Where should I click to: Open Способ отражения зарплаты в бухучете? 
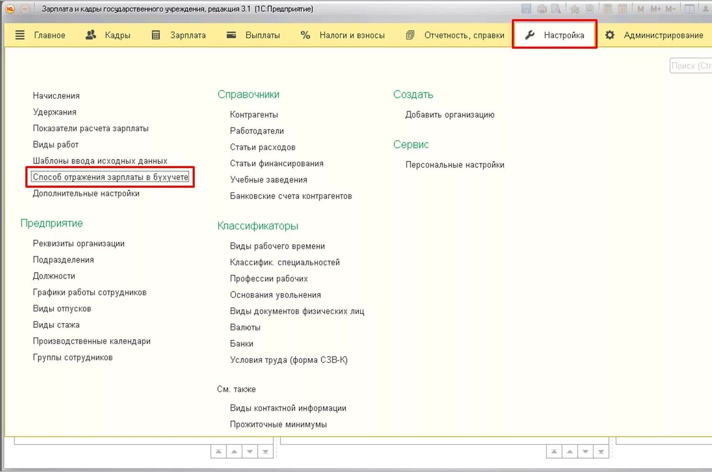110,177
